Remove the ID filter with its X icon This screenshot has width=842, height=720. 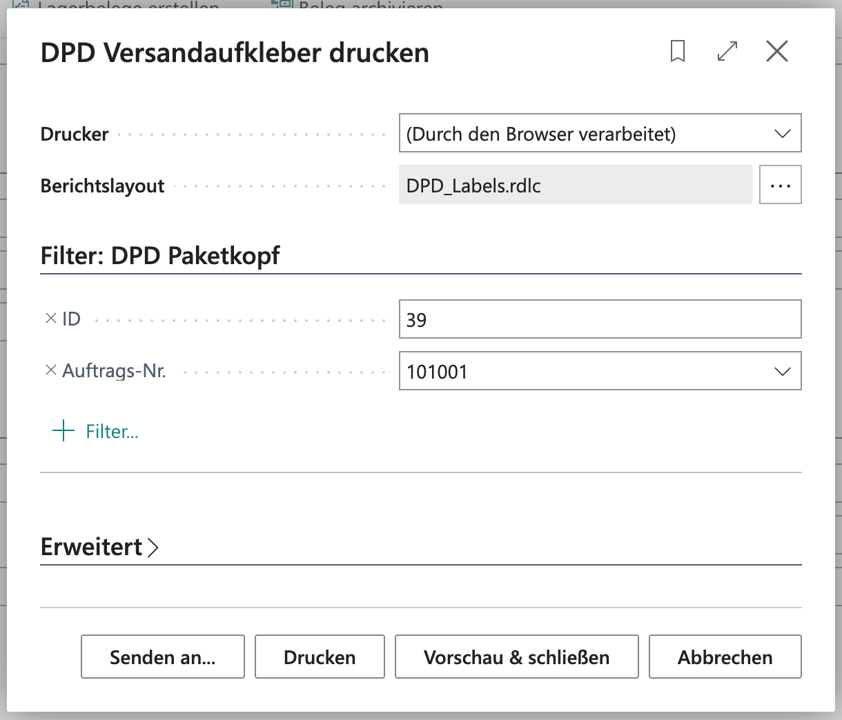coord(50,319)
